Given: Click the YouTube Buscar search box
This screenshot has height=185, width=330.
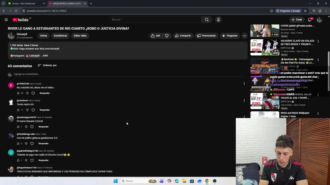Looking at the screenshot, I should coord(155,20).
